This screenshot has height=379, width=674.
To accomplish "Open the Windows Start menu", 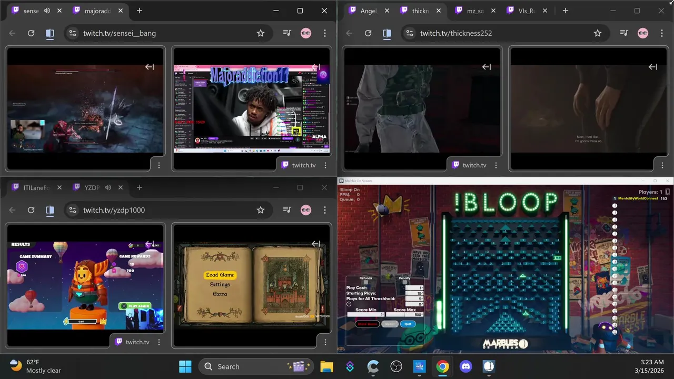I will coord(185,366).
